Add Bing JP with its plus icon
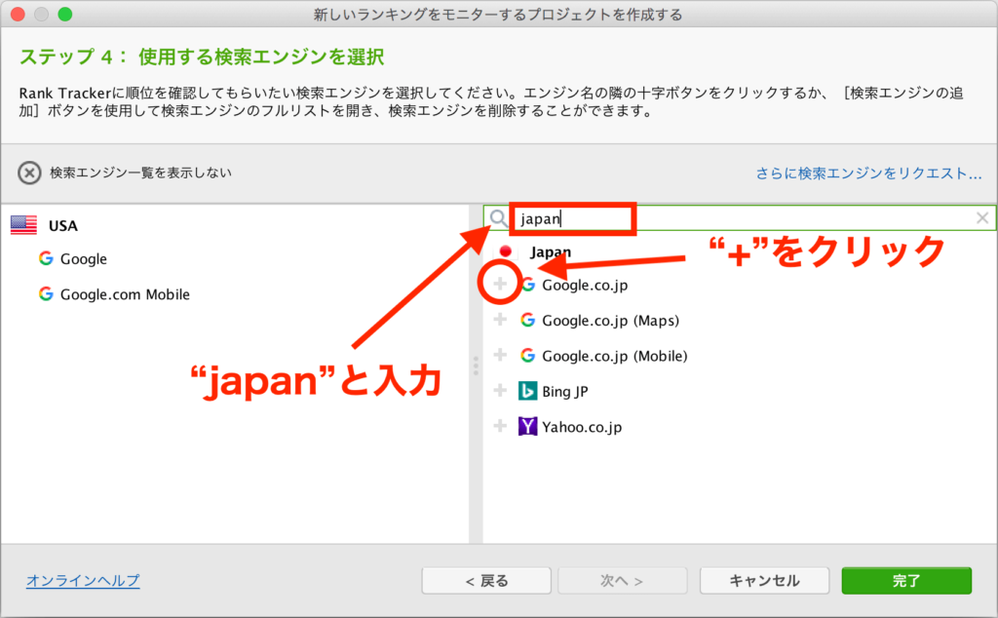 (x=500, y=390)
